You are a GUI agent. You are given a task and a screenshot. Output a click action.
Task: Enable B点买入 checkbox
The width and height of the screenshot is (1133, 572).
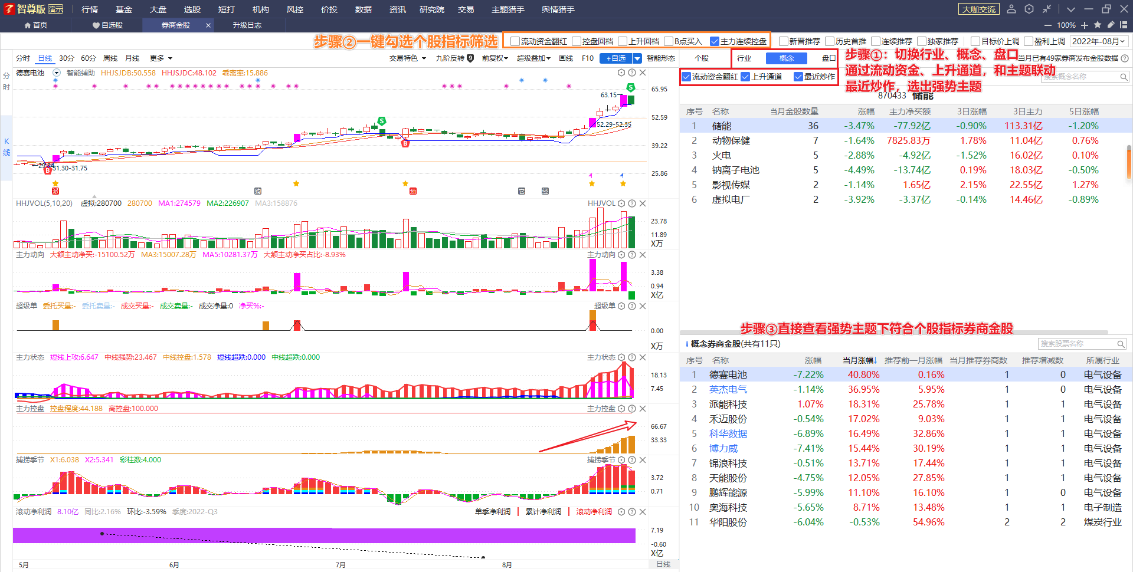[669, 41]
